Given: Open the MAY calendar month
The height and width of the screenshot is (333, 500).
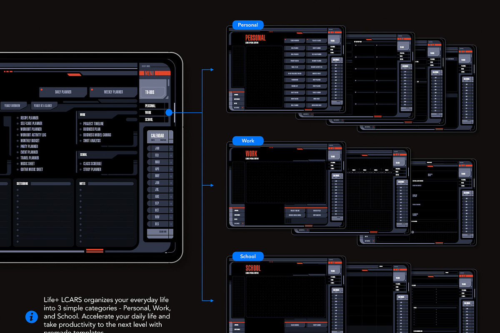Looking at the screenshot, I should 160,176.
